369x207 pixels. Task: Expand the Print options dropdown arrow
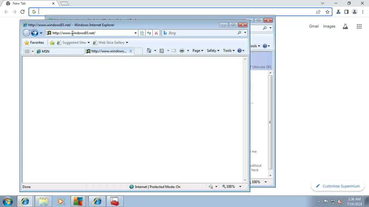(188, 51)
